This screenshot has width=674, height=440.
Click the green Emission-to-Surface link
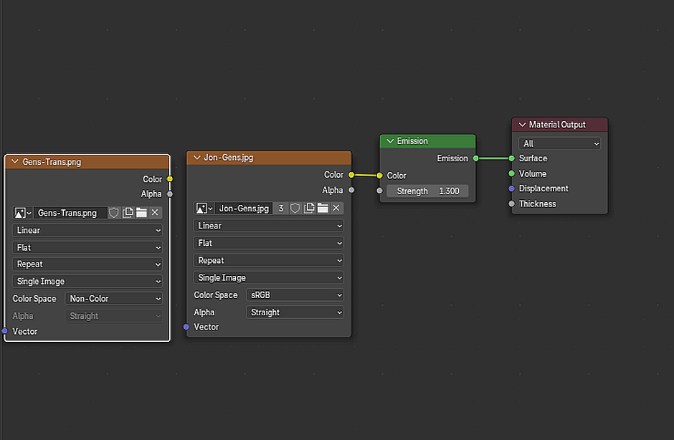pyautogui.click(x=493, y=158)
